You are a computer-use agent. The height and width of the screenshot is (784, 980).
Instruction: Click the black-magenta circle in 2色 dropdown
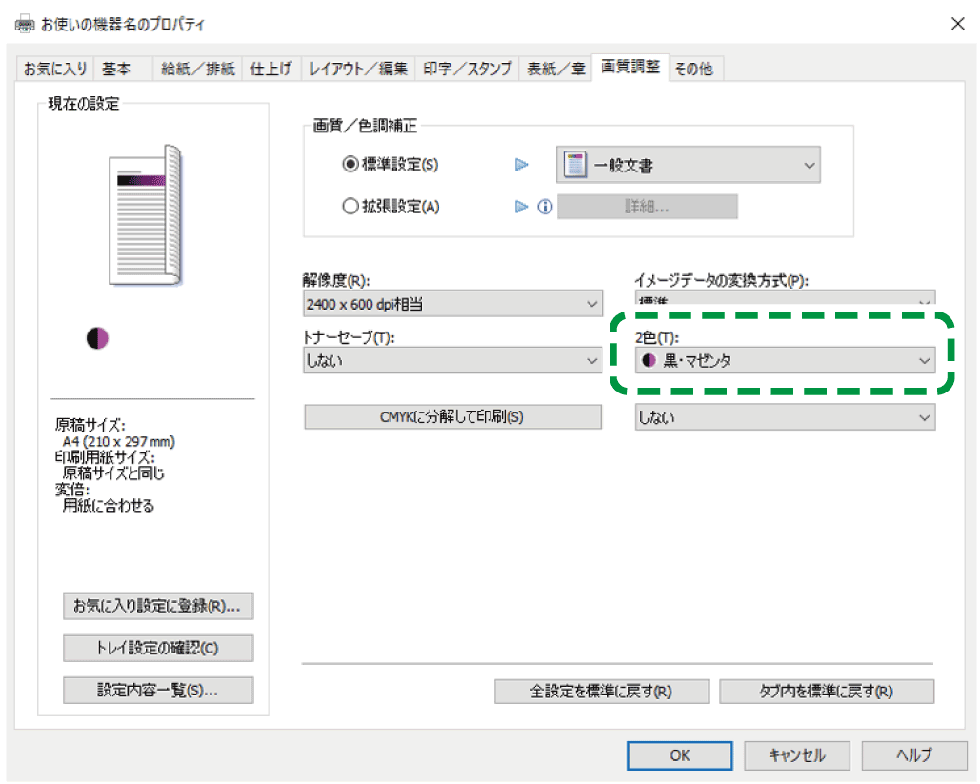pos(650,360)
